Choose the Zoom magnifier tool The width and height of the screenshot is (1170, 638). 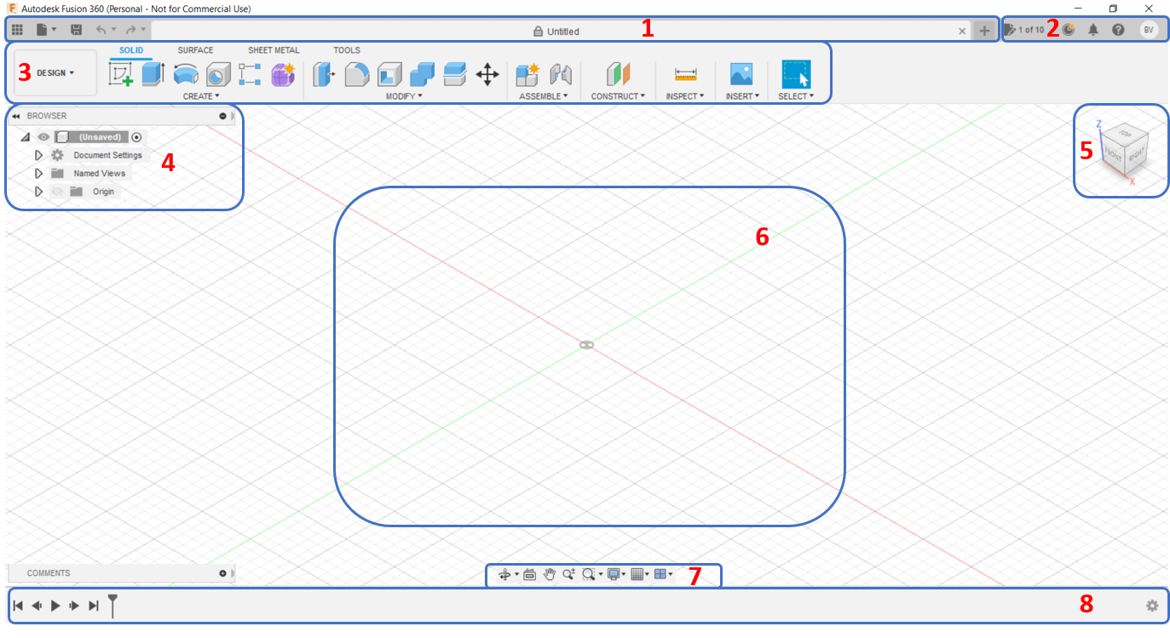[568, 575]
